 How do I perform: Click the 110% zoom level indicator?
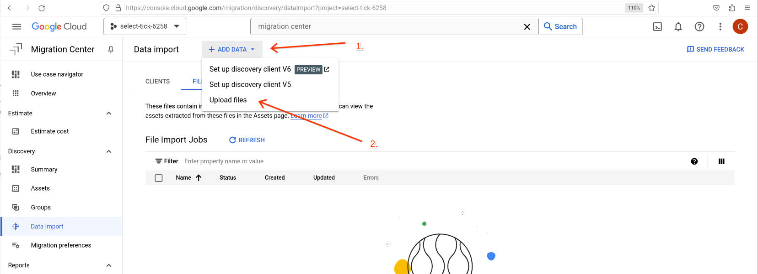634,8
